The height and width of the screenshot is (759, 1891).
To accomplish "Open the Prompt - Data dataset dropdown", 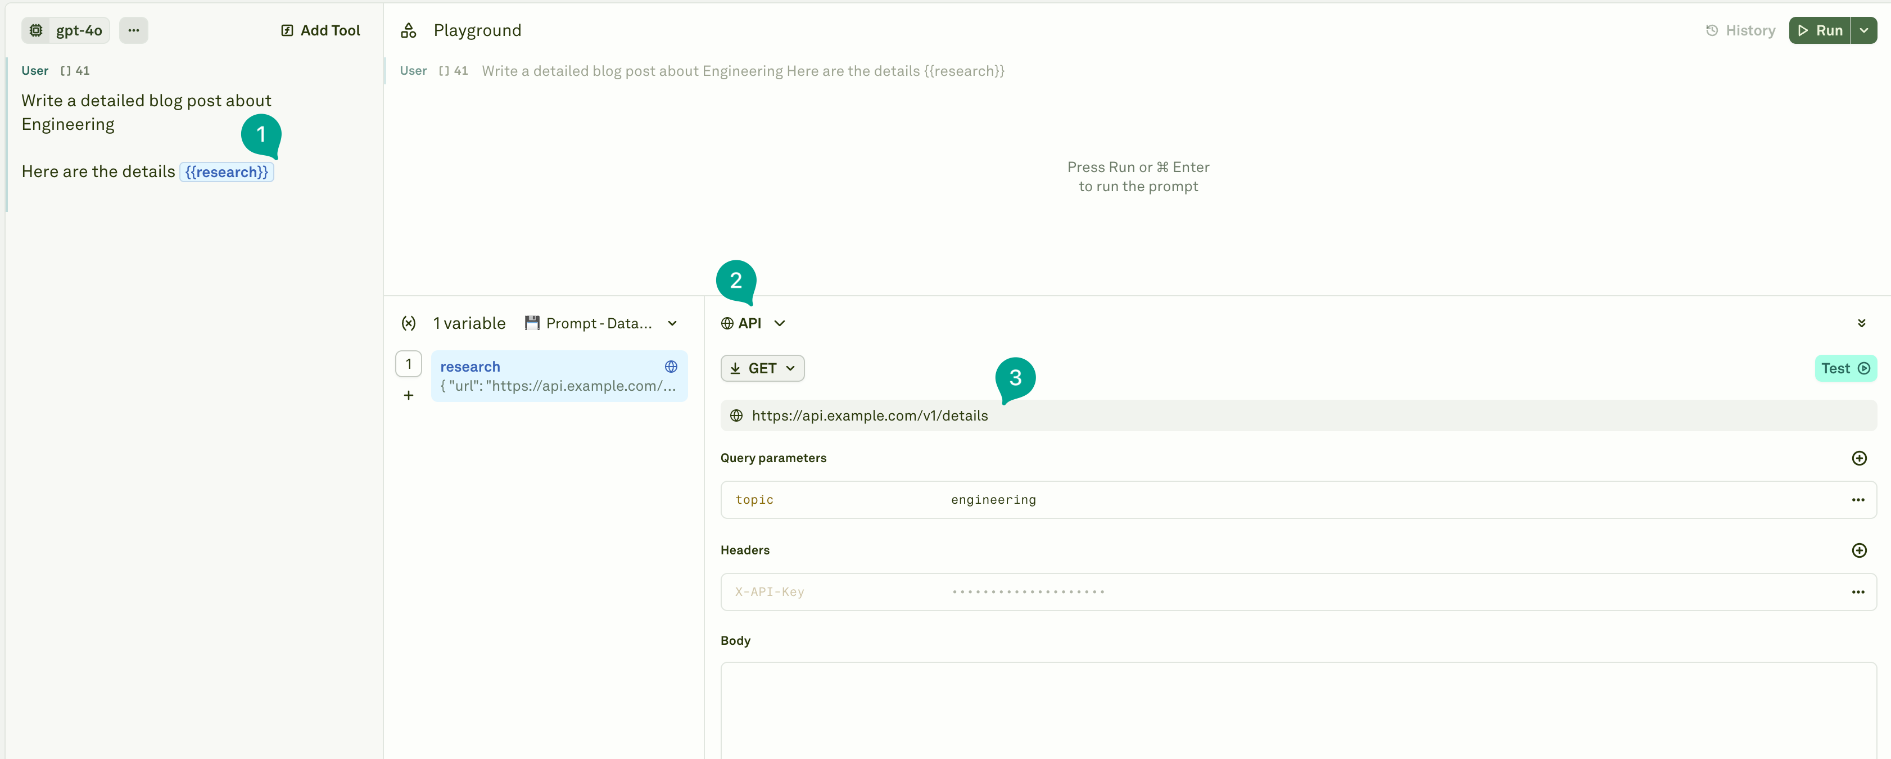I will point(672,323).
